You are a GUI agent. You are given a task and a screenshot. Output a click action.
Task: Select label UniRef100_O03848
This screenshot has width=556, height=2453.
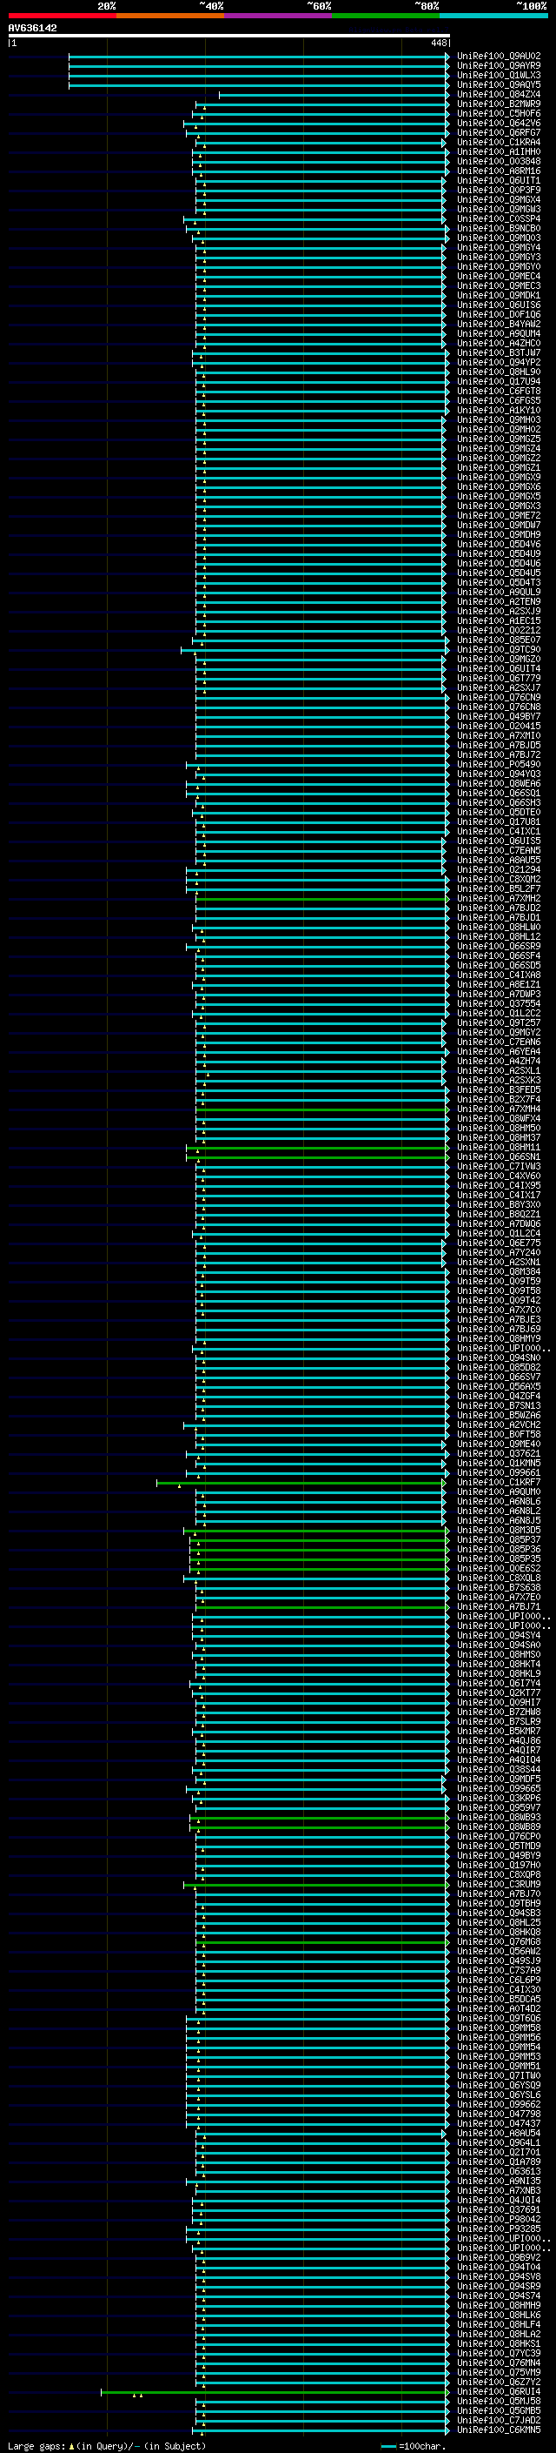coord(499,161)
